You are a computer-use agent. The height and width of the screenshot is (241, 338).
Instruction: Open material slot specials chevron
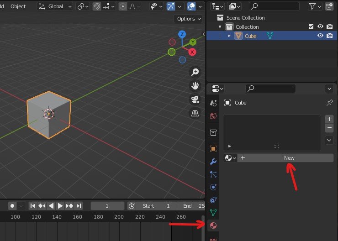[x=329, y=141]
